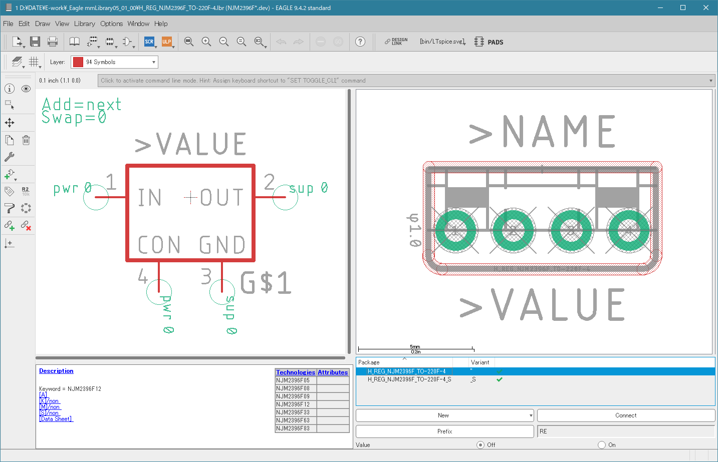Click the Prefix button

[444, 431]
